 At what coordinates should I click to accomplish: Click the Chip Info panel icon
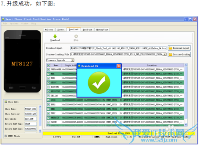click(x=6, y=102)
